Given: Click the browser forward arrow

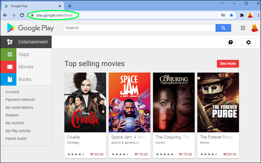Looking at the screenshot, I should click(13, 15).
